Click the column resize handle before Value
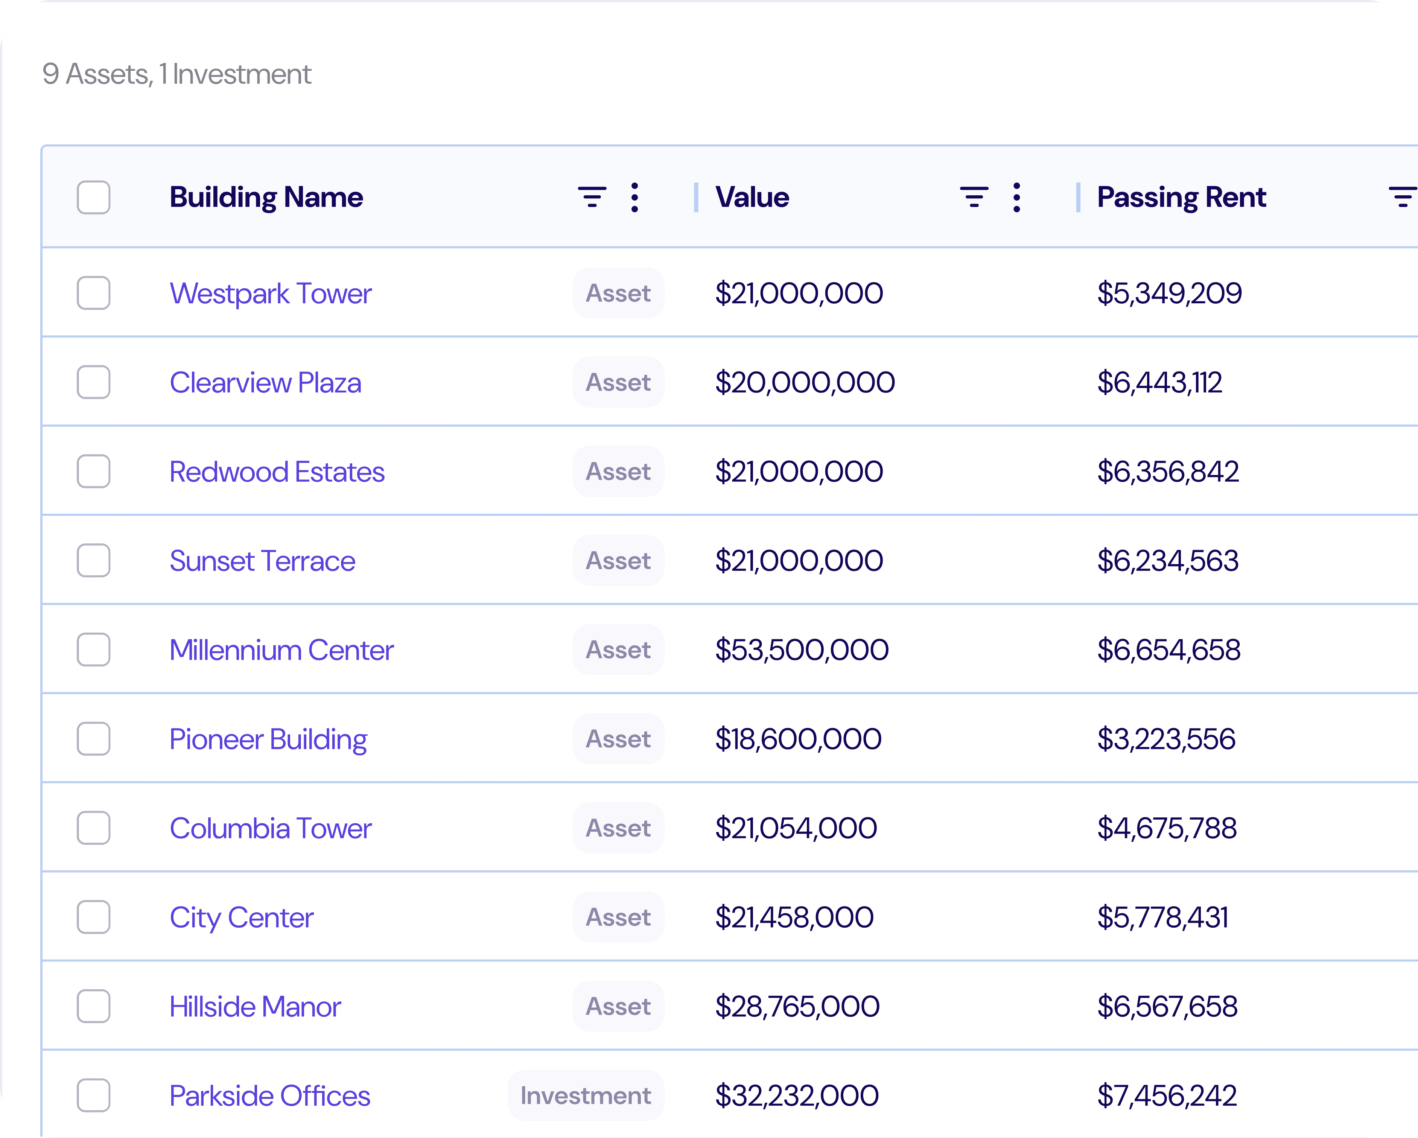 [696, 197]
